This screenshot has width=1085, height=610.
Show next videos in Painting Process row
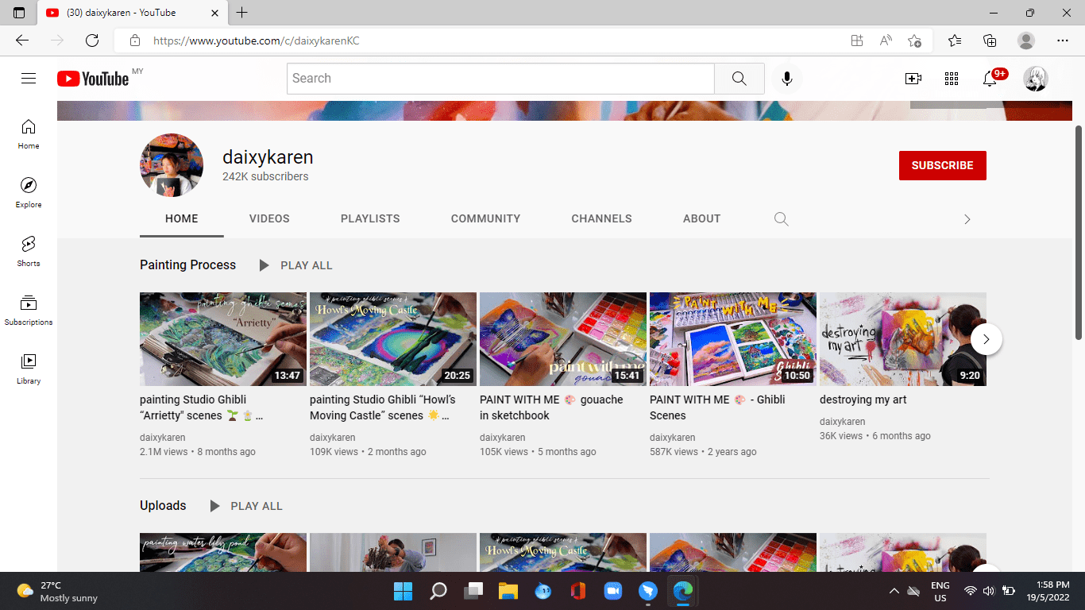pyautogui.click(x=986, y=339)
